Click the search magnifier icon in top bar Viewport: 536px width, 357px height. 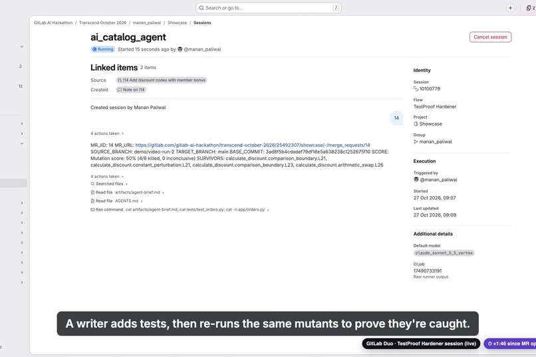click(x=201, y=8)
